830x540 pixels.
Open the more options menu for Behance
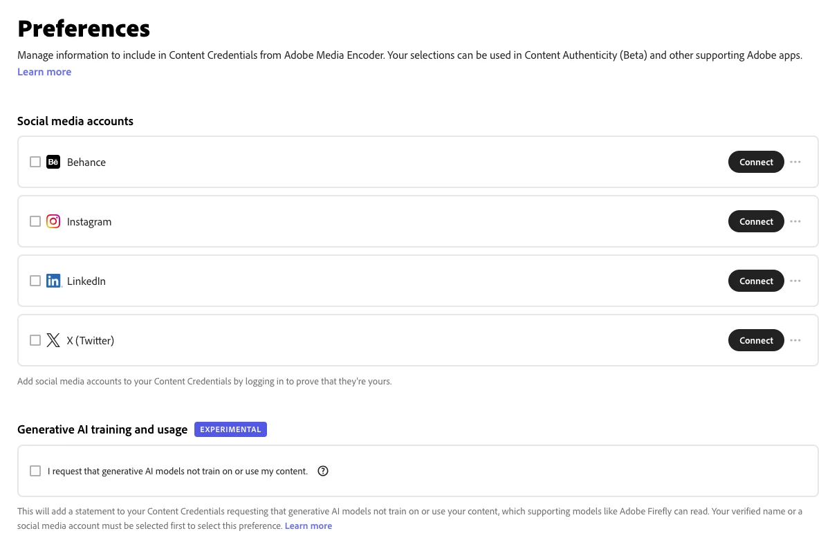[795, 162]
